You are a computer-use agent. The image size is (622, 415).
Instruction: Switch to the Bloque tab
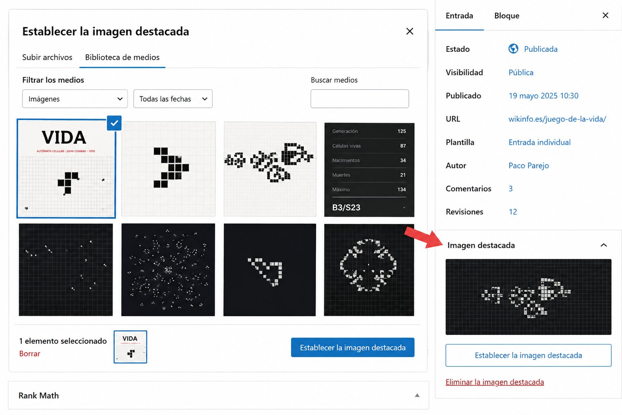point(507,16)
